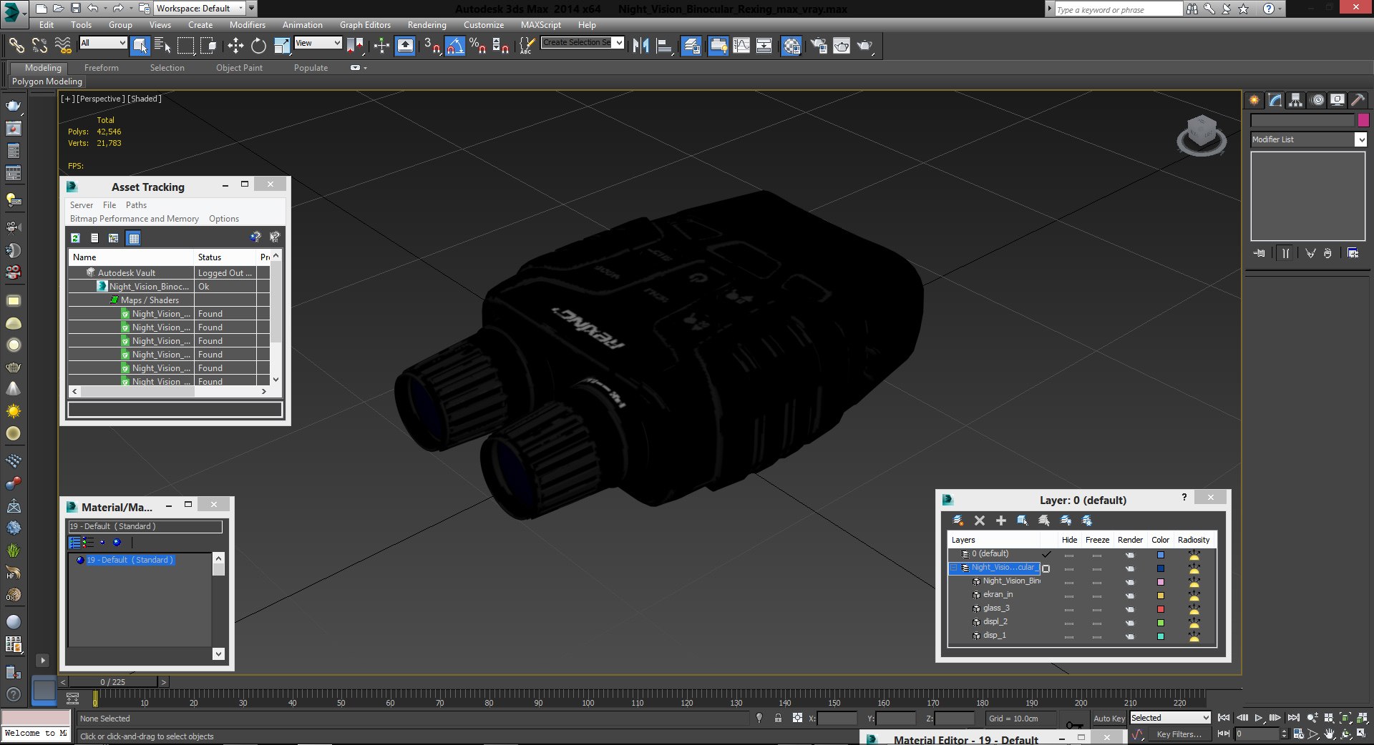Screen dimensions: 1374x745
Task: Open Paths menu in Asset Tracking
Action: tap(136, 205)
